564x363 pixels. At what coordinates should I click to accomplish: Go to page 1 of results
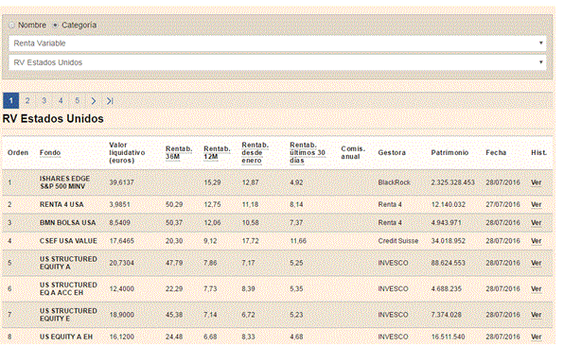(x=10, y=100)
